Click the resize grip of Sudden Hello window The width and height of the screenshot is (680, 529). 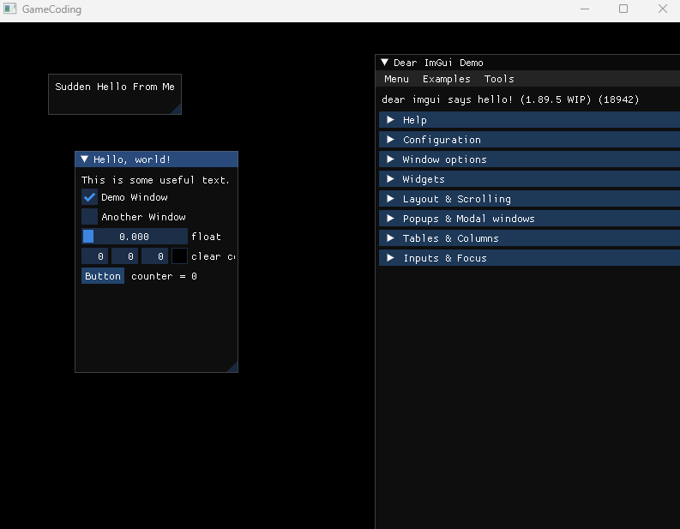pos(177,110)
